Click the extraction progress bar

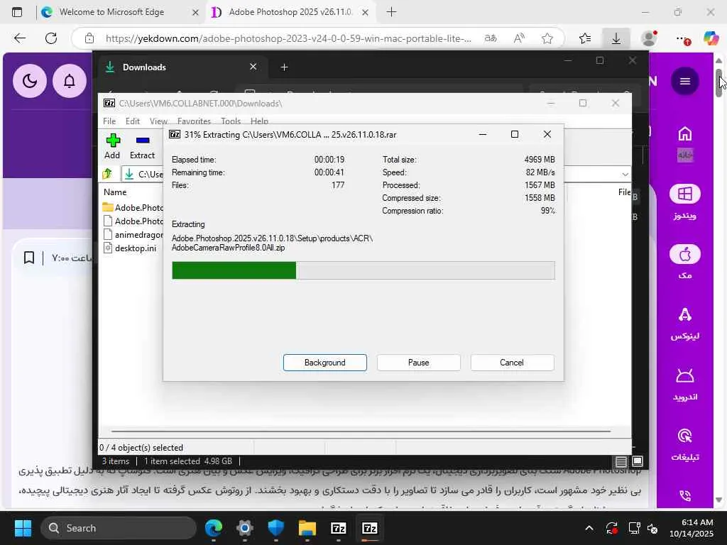(x=363, y=270)
